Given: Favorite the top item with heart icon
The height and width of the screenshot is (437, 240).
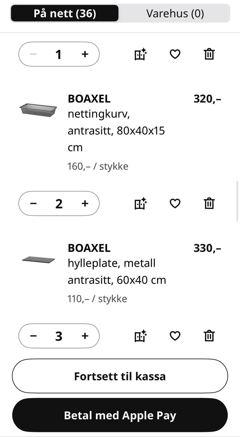Looking at the screenshot, I should tap(175, 54).
